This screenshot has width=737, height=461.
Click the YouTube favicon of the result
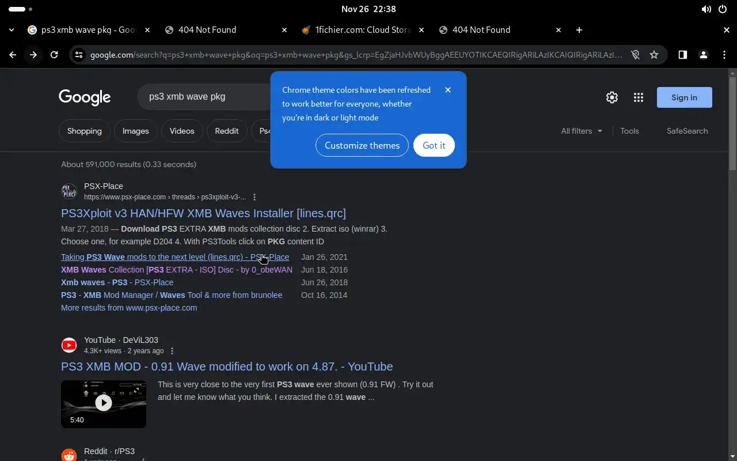click(x=69, y=345)
